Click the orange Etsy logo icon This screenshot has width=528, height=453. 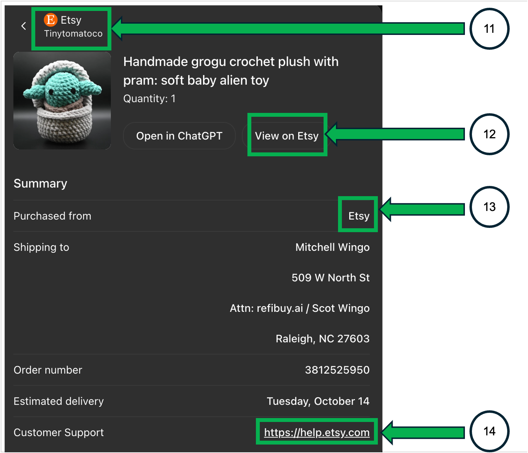coord(50,20)
